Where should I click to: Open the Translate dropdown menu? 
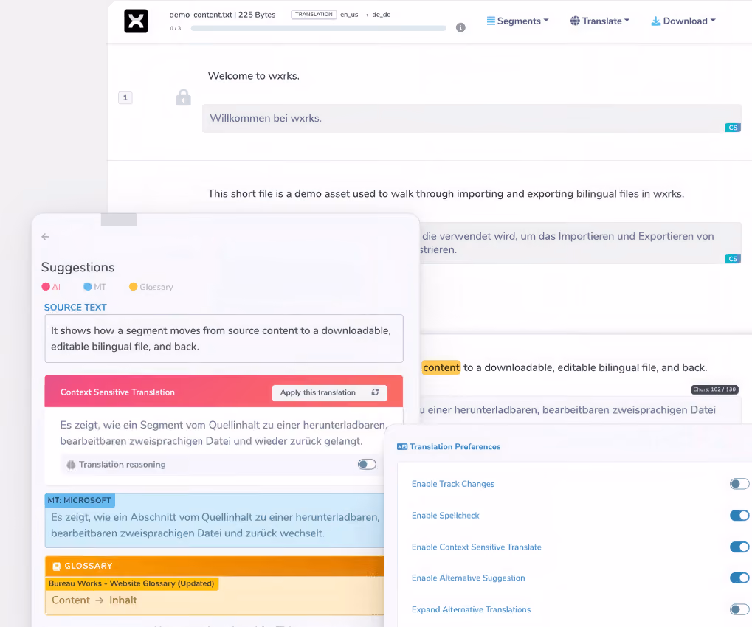coord(599,21)
